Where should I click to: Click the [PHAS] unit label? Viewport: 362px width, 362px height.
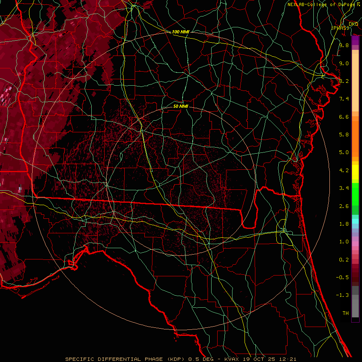tap(340, 28)
